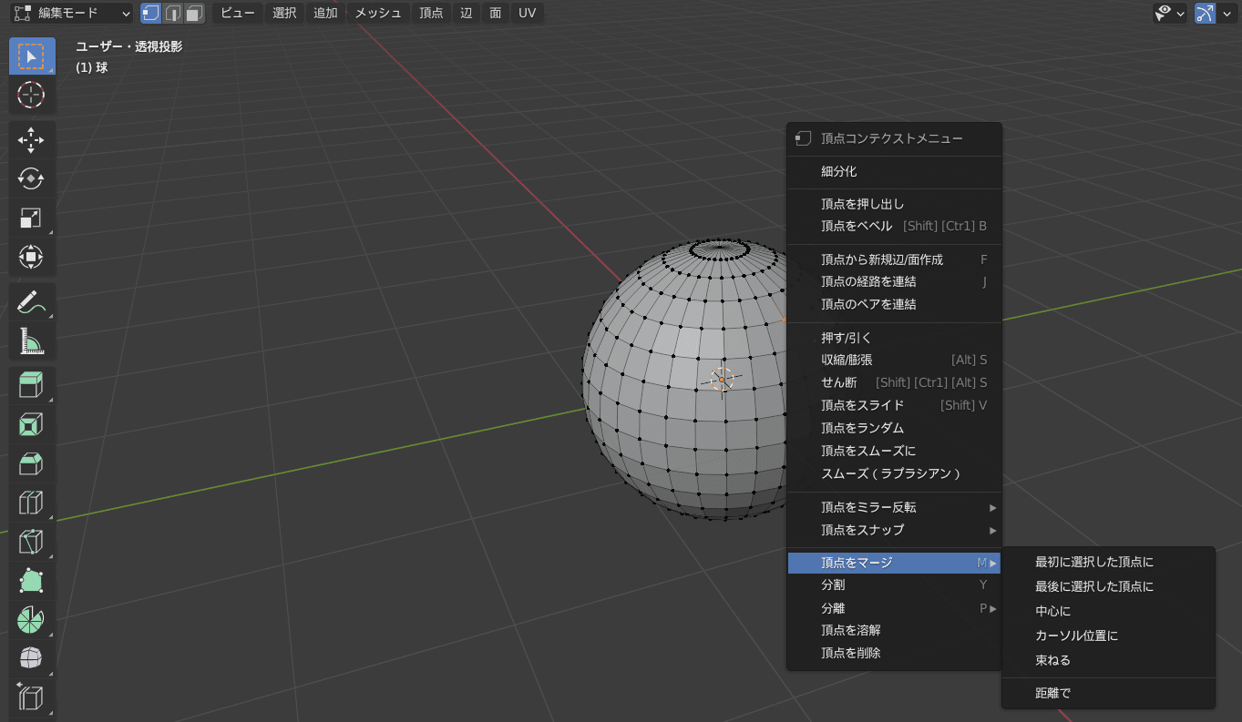Choose 束ねる in the merge submenu

(1108, 660)
